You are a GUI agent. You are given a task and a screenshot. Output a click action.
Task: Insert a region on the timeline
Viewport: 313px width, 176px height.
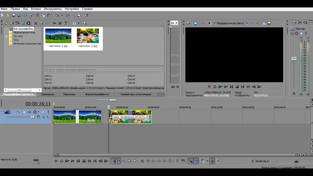[x=183, y=161]
